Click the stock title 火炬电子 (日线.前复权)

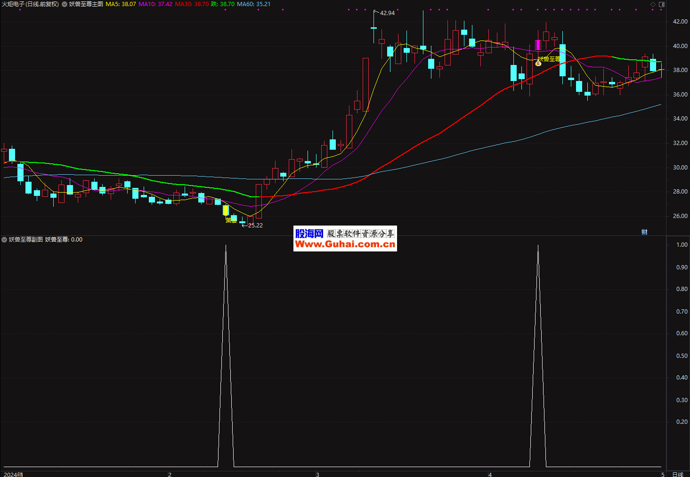[31, 4]
